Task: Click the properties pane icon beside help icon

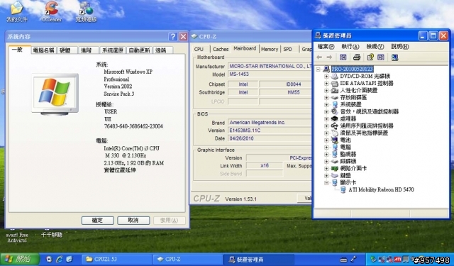Action: (x=381, y=57)
